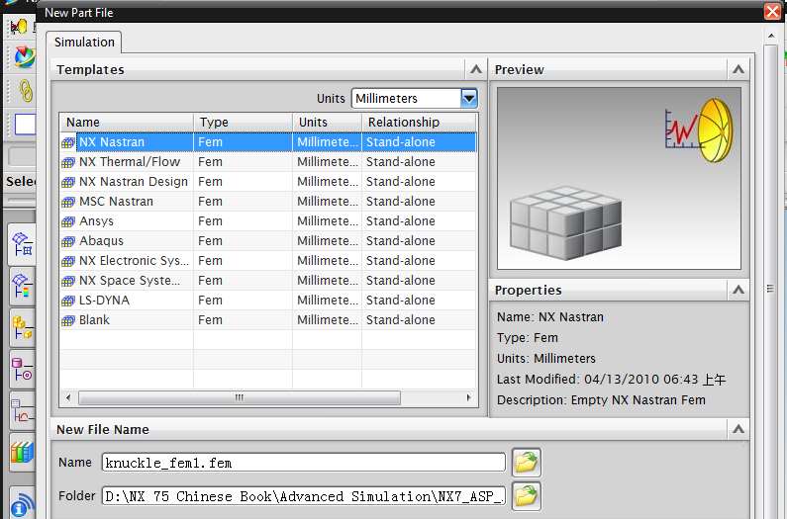The width and height of the screenshot is (787, 519).
Task: Pick the Ansys template
Action: click(268, 221)
